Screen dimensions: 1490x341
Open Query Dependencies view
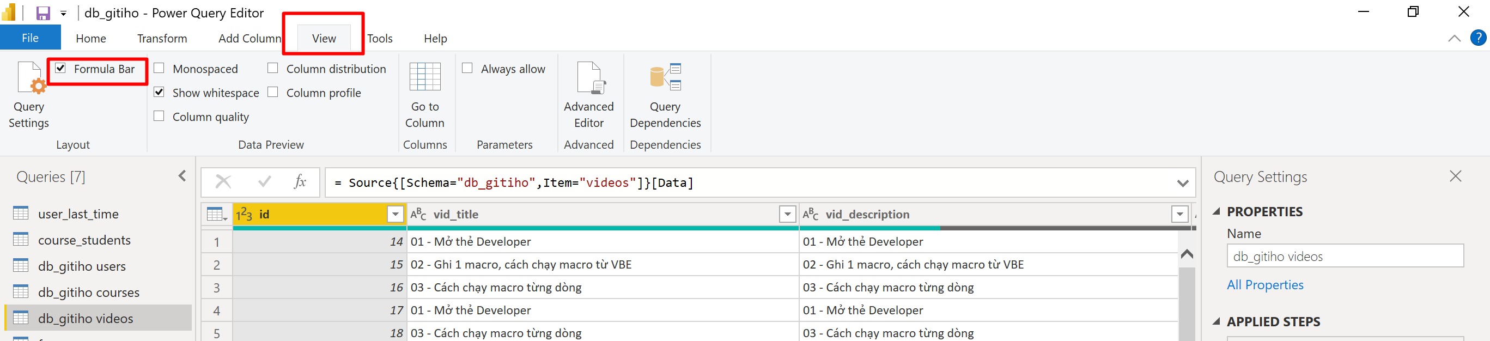pos(665,95)
